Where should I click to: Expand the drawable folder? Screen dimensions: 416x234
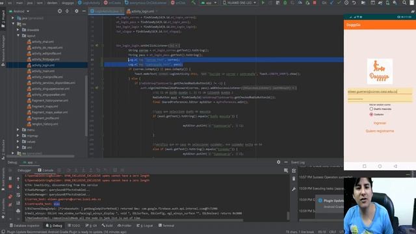click(18, 30)
